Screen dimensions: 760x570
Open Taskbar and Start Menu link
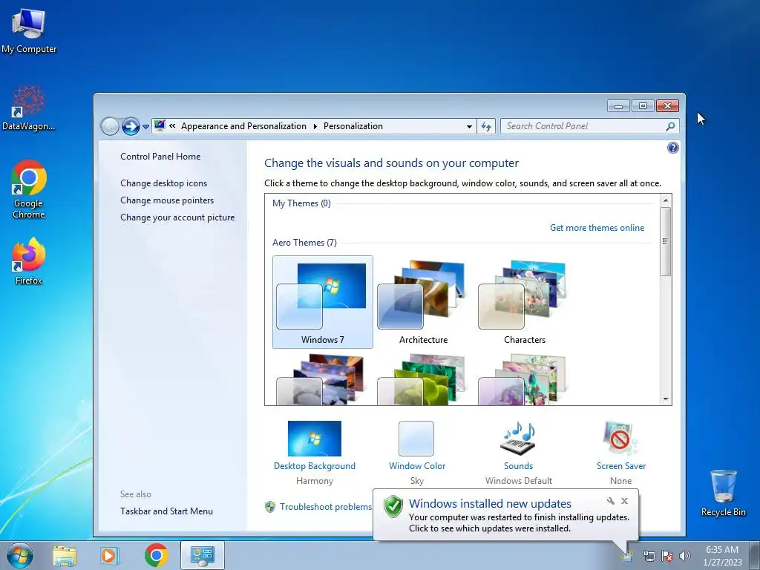pos(166,511)
